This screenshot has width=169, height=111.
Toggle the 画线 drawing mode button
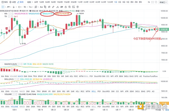(21, 2)
